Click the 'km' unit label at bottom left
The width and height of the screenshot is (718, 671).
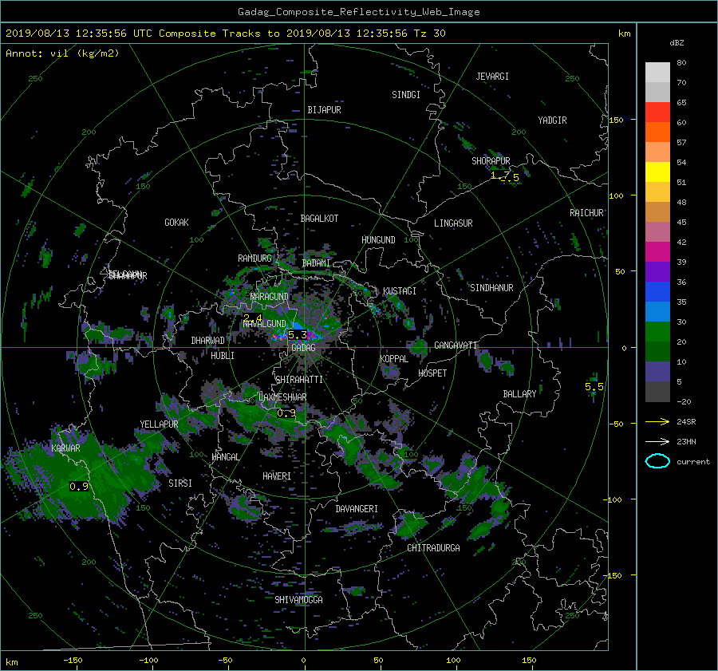[x=12, y=662]
